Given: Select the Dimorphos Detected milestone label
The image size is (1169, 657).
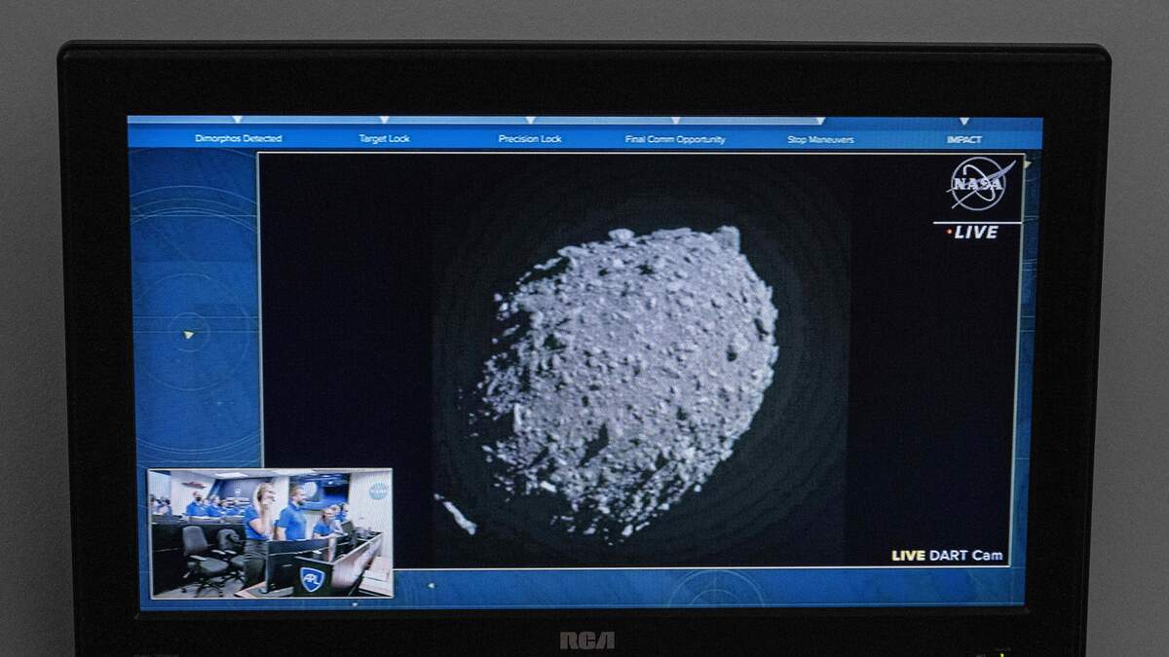Looking at the screenshot, I should coord(238,139).
